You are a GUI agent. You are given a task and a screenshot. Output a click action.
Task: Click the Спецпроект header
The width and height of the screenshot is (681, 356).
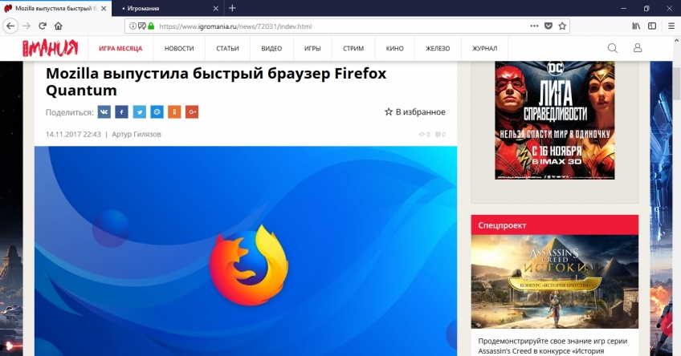tap(555, 225)
